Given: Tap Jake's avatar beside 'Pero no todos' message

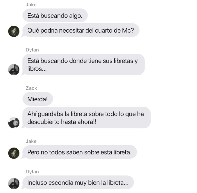Looking at the screenshot, I should [x=14, y=153].
